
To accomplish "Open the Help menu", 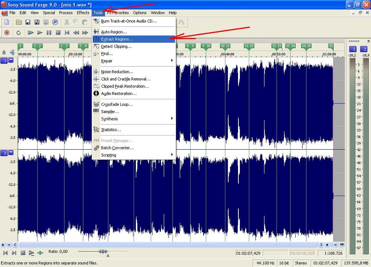I will tap(172, 13).
